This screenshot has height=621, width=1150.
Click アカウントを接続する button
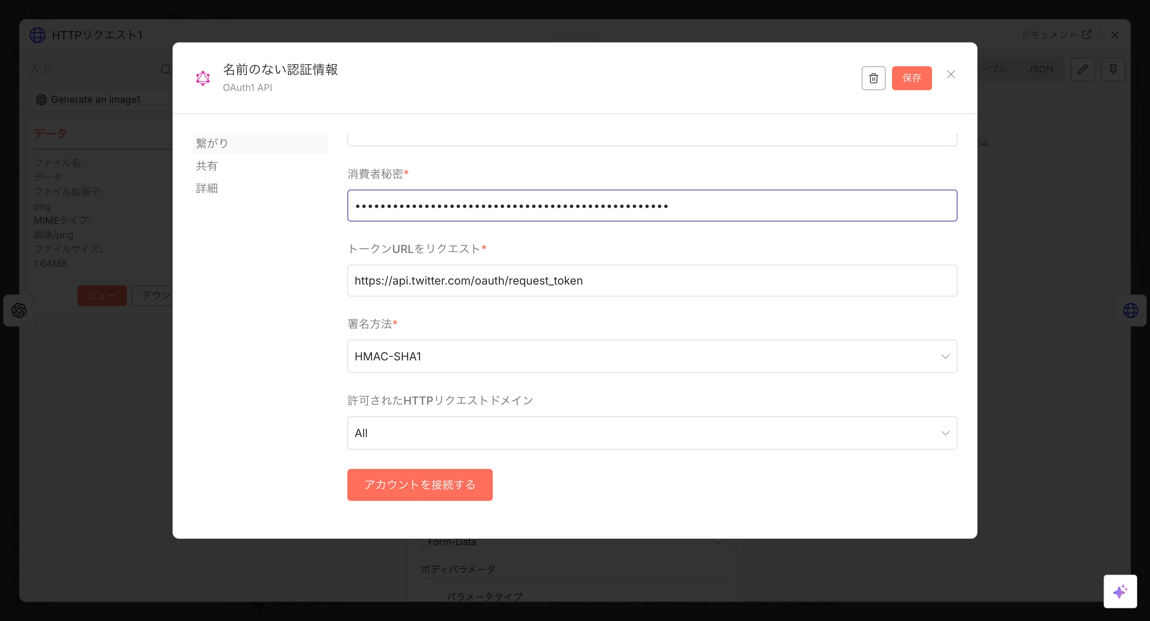pos(420,485)
